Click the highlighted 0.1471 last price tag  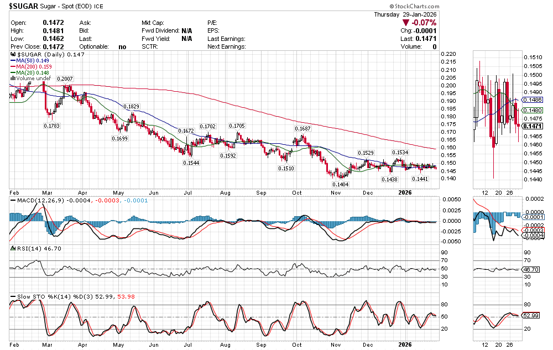(x=533, y=127)
